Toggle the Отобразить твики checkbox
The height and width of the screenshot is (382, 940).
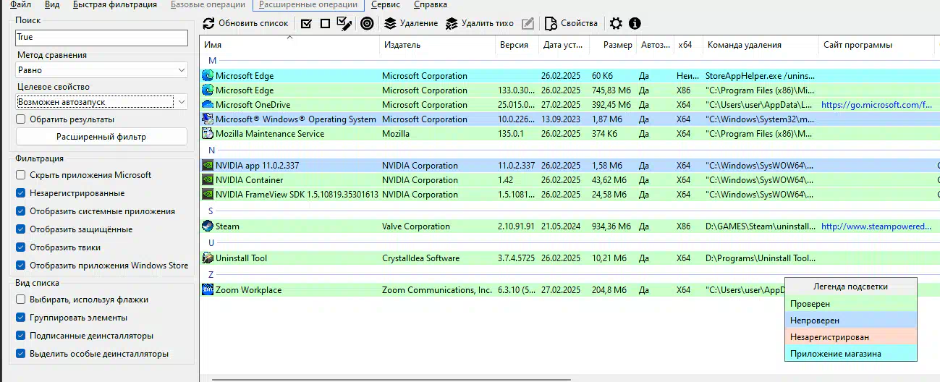click(x=20, y=247)
